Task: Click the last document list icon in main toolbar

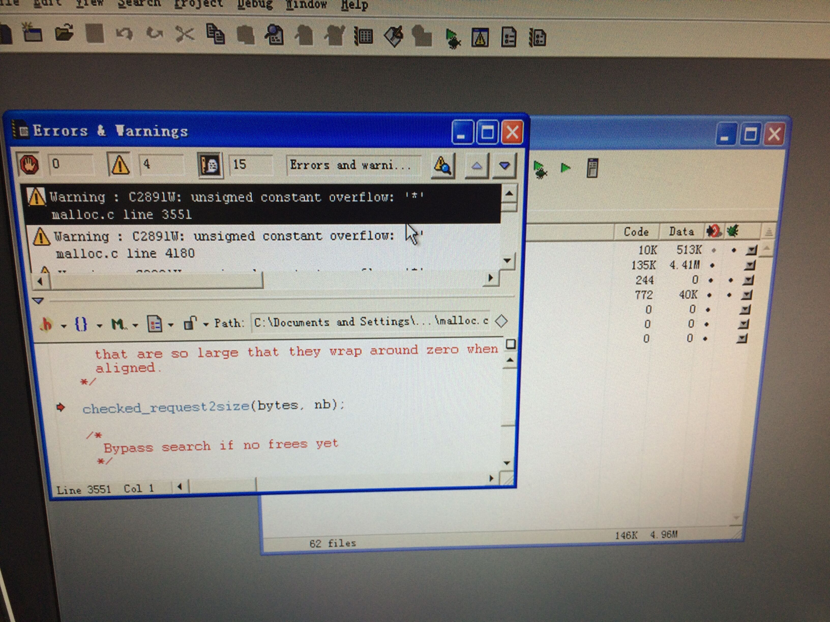Action: coord(537,38)
